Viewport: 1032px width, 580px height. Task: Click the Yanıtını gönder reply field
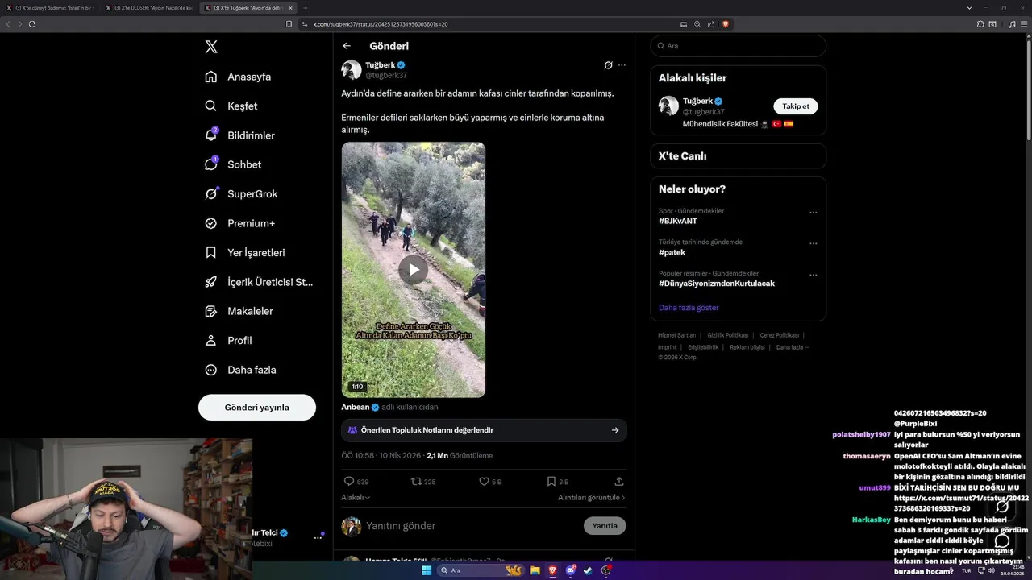[x=470, y=526]
